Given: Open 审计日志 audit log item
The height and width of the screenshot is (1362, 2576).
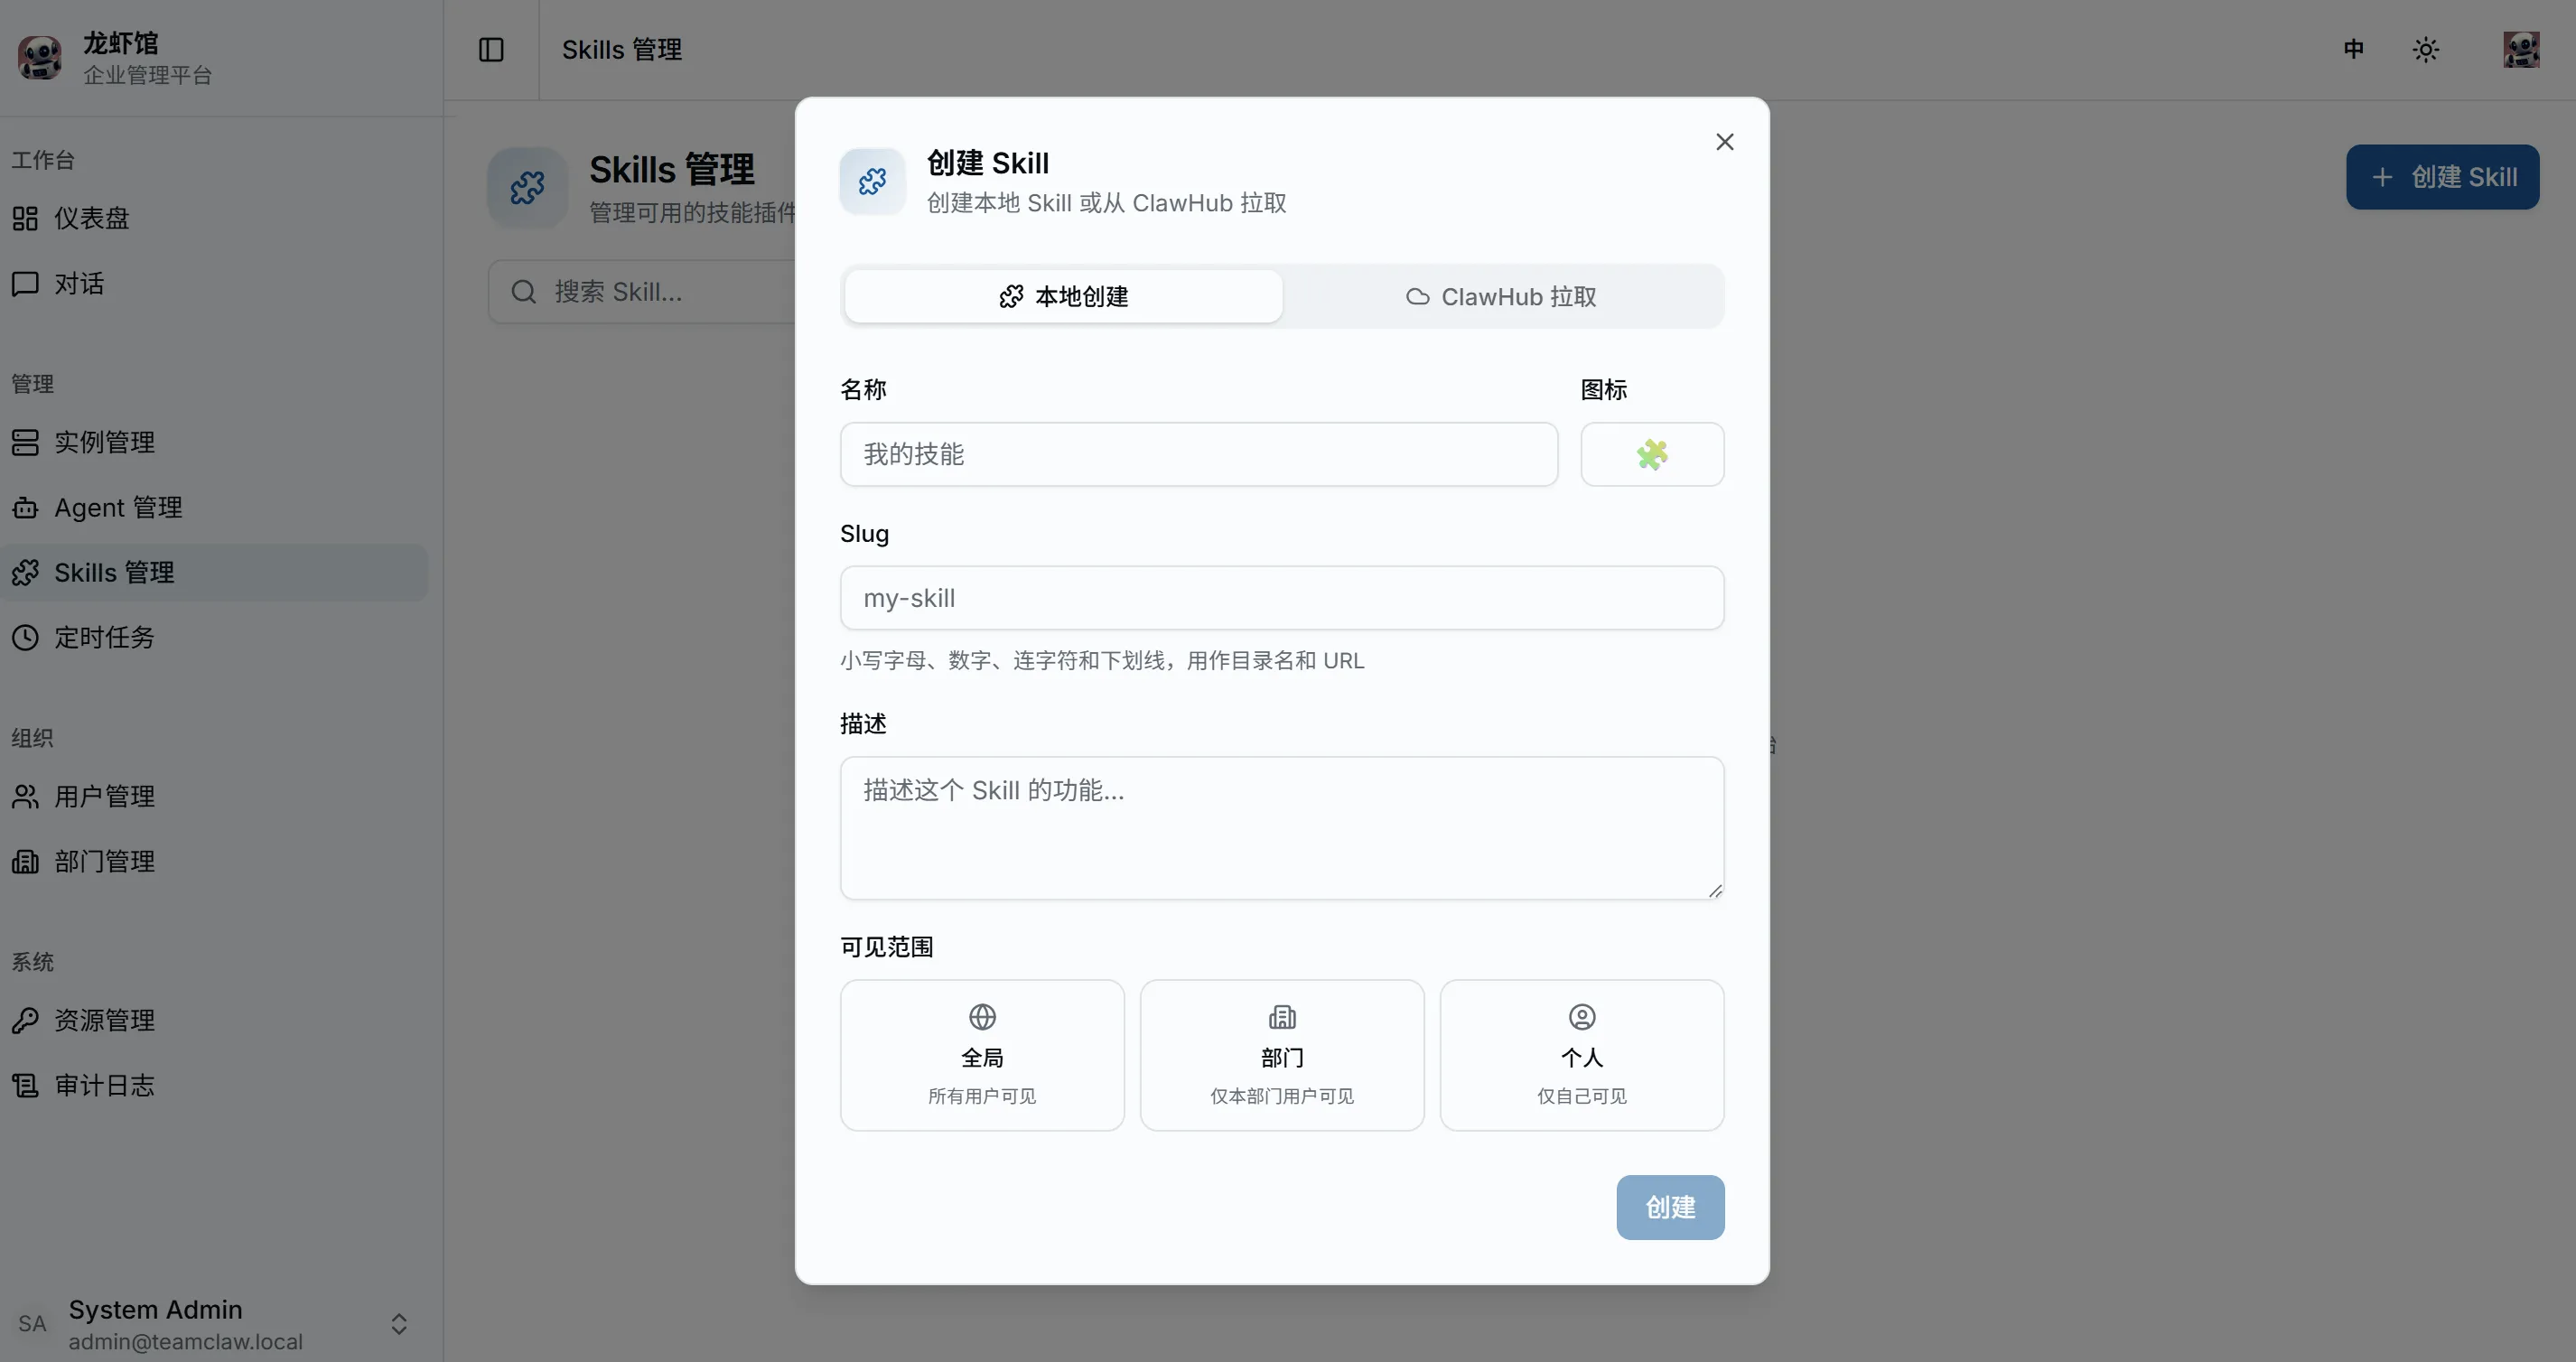Looking at the screenshot, I should [104, 1085].
